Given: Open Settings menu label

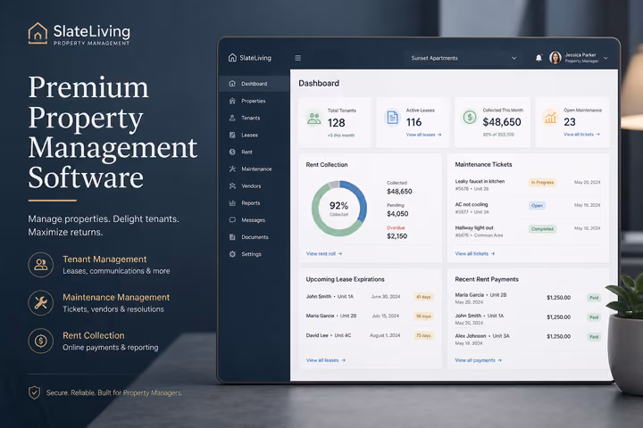Looking at the screenshot, I should (x=251, y=254).
